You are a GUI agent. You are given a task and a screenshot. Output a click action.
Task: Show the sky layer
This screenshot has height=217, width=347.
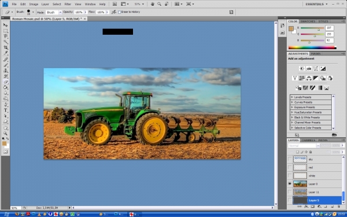coord(290,159)
